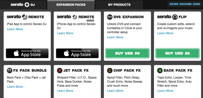This screenshot has width=203, height=98.
Task: Switch to the My Products tab
Action: click(119, 5)
